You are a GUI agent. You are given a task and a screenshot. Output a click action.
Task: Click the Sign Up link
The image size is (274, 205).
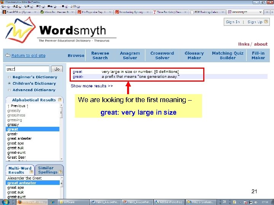(x=255, y=22)
